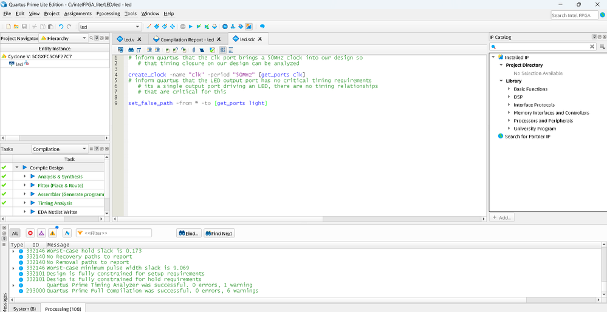Screen dimensions: 607x312
Task: Toggle the error messages filter button
Action: (x=30, y=233)
